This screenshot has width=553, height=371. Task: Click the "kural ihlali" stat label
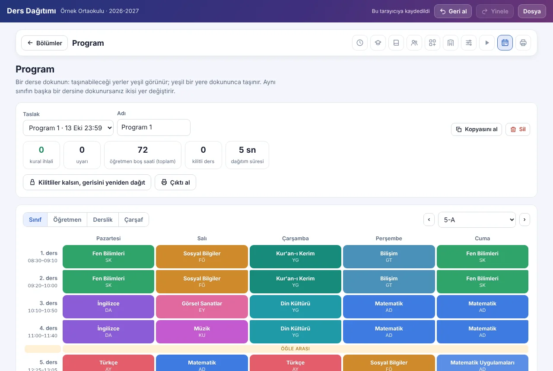41,162
